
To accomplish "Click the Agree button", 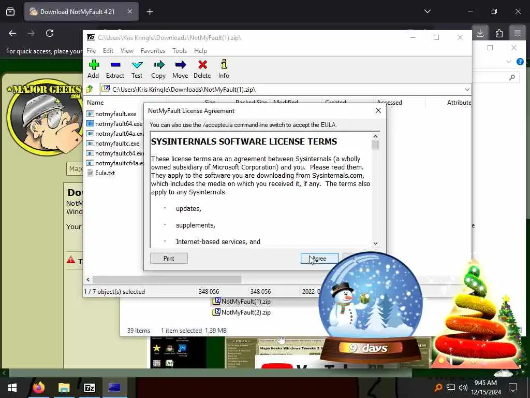I will 319,259.
